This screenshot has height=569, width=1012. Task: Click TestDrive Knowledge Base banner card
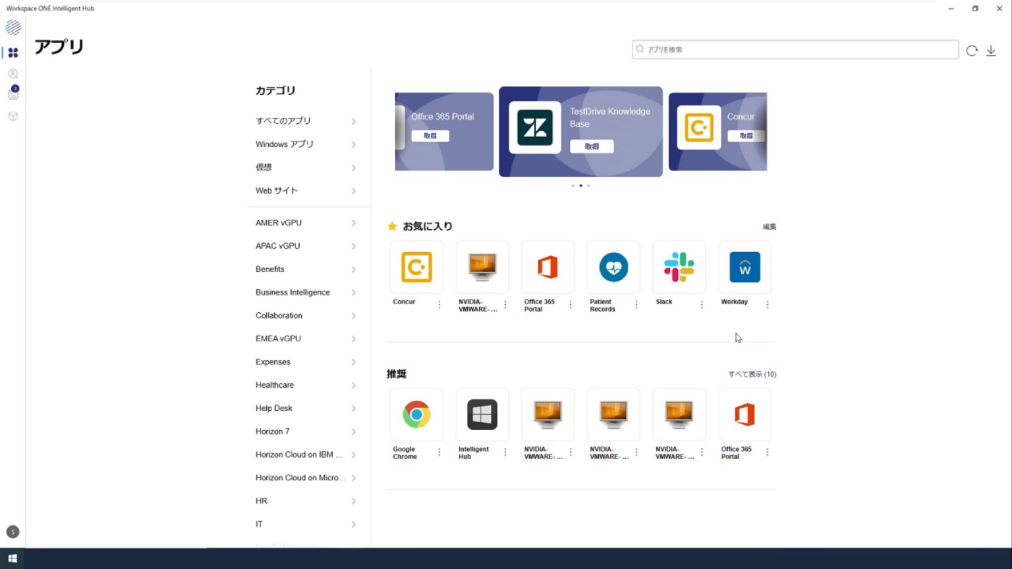(580, 132)
